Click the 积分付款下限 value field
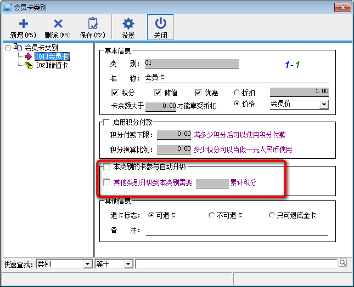Screen dimensions: 354x287 [x=174, y=135]
